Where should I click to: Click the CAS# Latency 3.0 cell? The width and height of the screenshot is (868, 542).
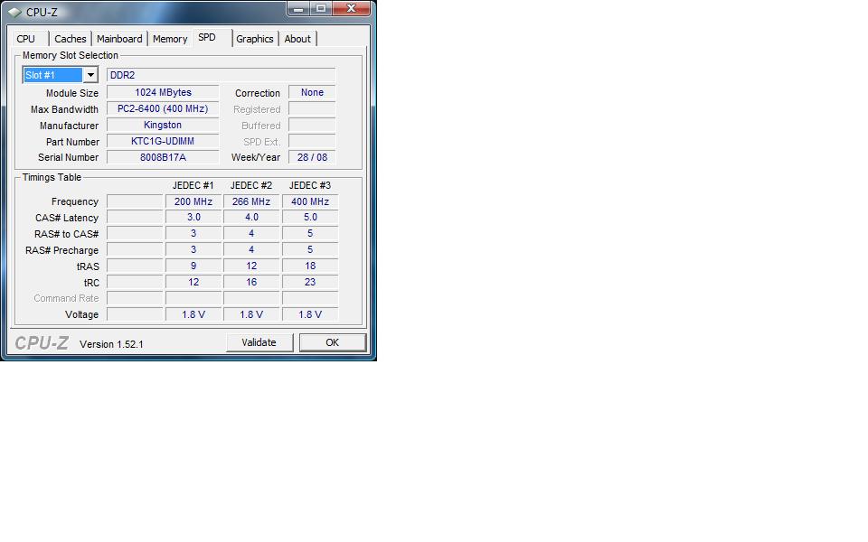coord(193,218)
